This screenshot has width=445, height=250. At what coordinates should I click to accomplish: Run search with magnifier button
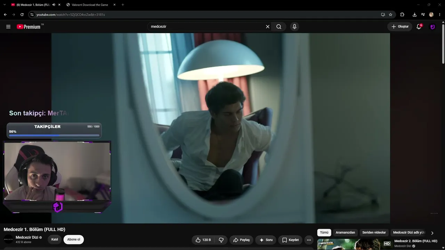click(x=279, y=27)
